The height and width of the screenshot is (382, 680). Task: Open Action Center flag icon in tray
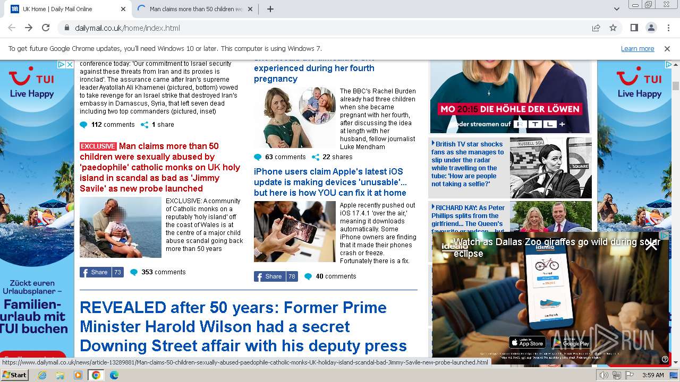pos(630,375)
